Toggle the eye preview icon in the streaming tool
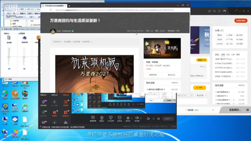Image resolution: width=251 pixels, height=141 pixels. pyautogui.click(x=153, y=119)
